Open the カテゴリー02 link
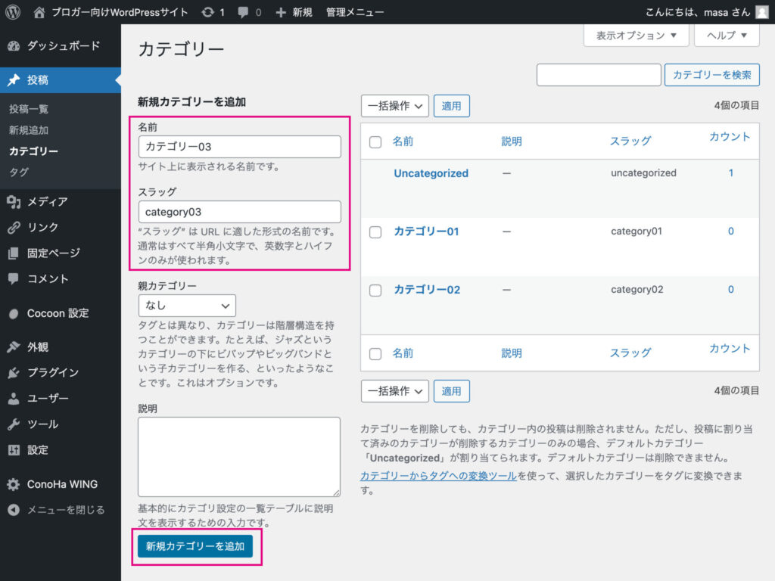Viewport: 775px width, 581px height. 427,290
